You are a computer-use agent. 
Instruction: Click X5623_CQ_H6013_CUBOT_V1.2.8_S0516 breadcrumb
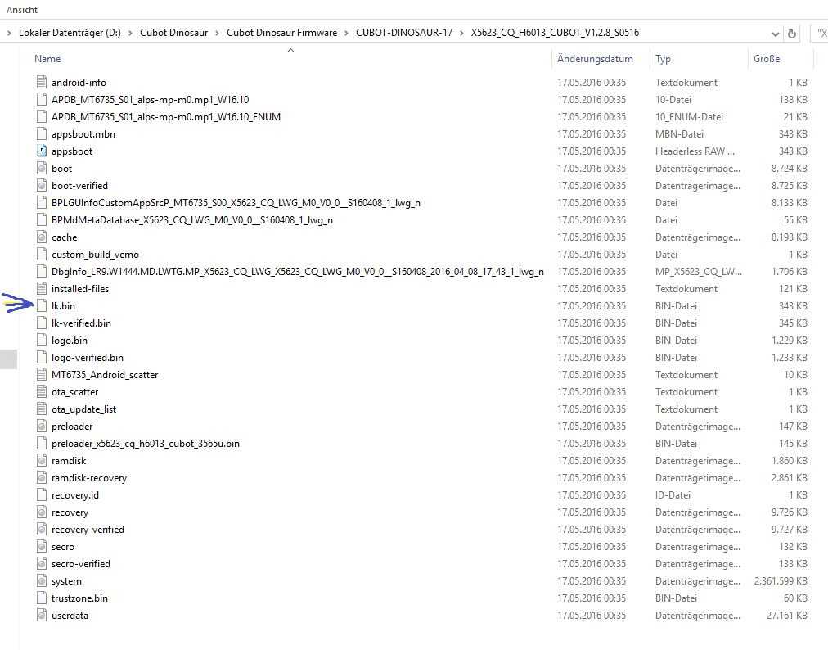[555, 33]
